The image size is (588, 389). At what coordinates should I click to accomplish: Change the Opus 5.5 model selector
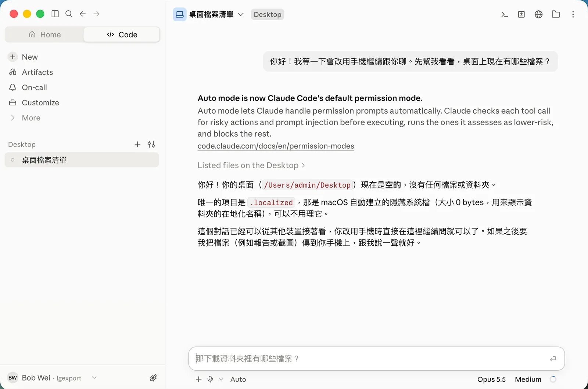click(x=491, y=379)
